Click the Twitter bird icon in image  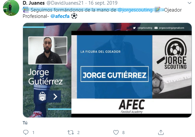pos(134,28)
